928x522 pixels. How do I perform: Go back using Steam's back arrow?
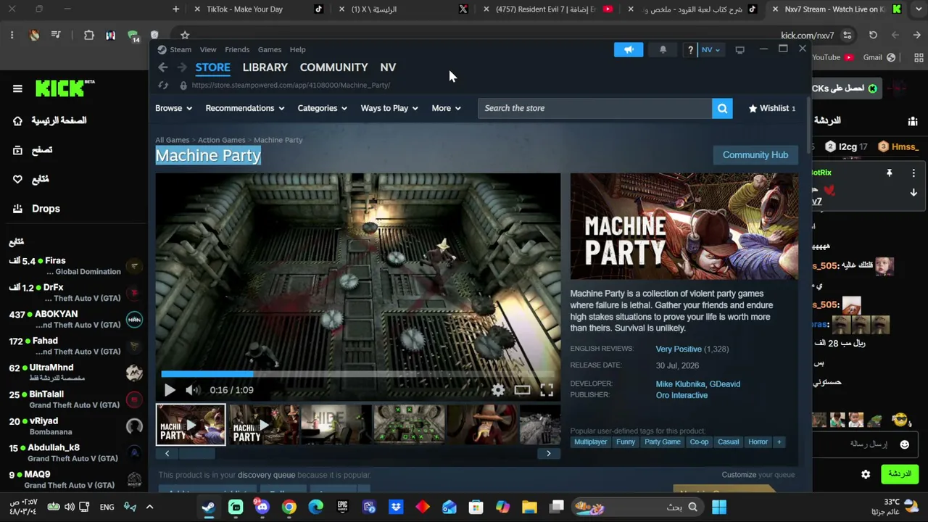(163, 67)
